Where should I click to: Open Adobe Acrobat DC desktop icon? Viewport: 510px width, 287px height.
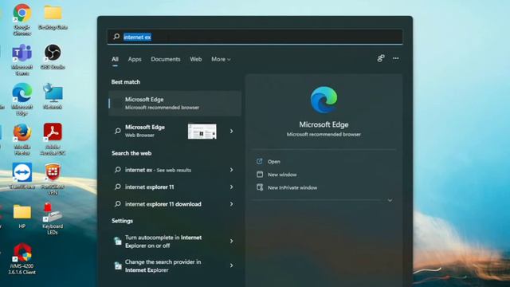[53, 132]
